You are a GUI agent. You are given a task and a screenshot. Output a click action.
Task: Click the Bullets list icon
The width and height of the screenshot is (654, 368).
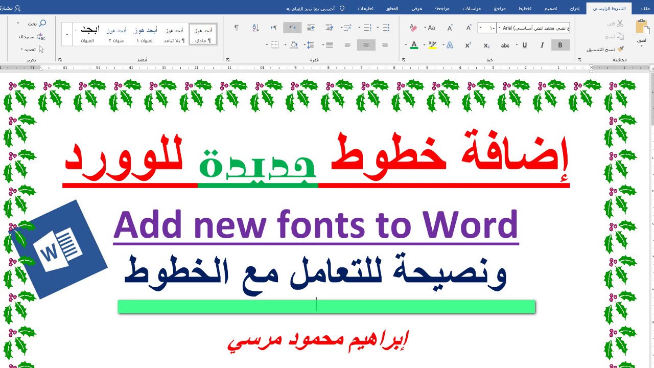tap(386, 28)
